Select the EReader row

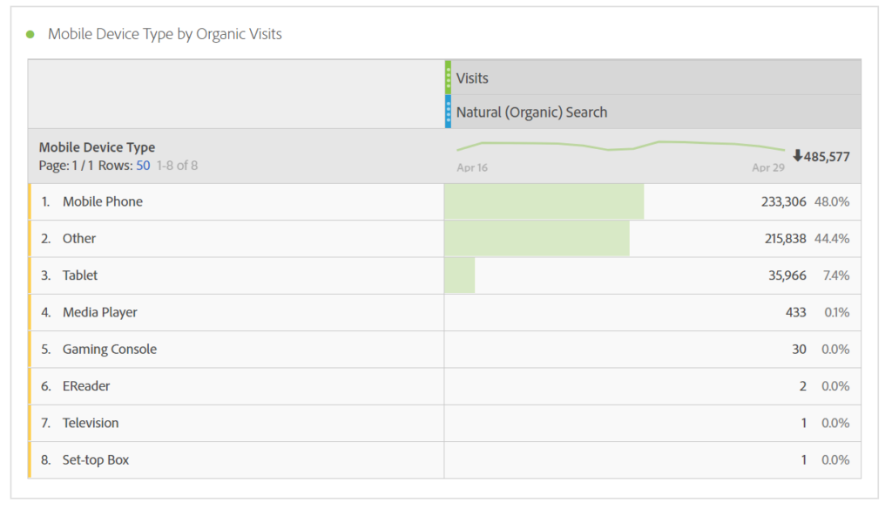coord(86,386)
